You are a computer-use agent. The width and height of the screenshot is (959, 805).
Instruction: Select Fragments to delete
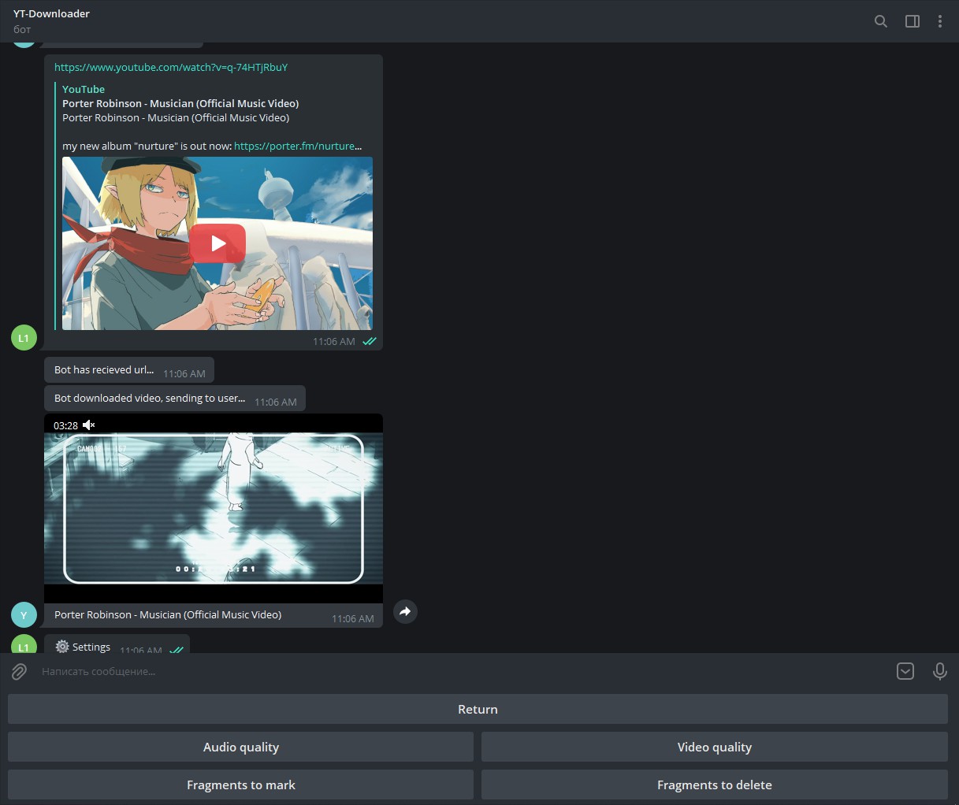point(715,785)
